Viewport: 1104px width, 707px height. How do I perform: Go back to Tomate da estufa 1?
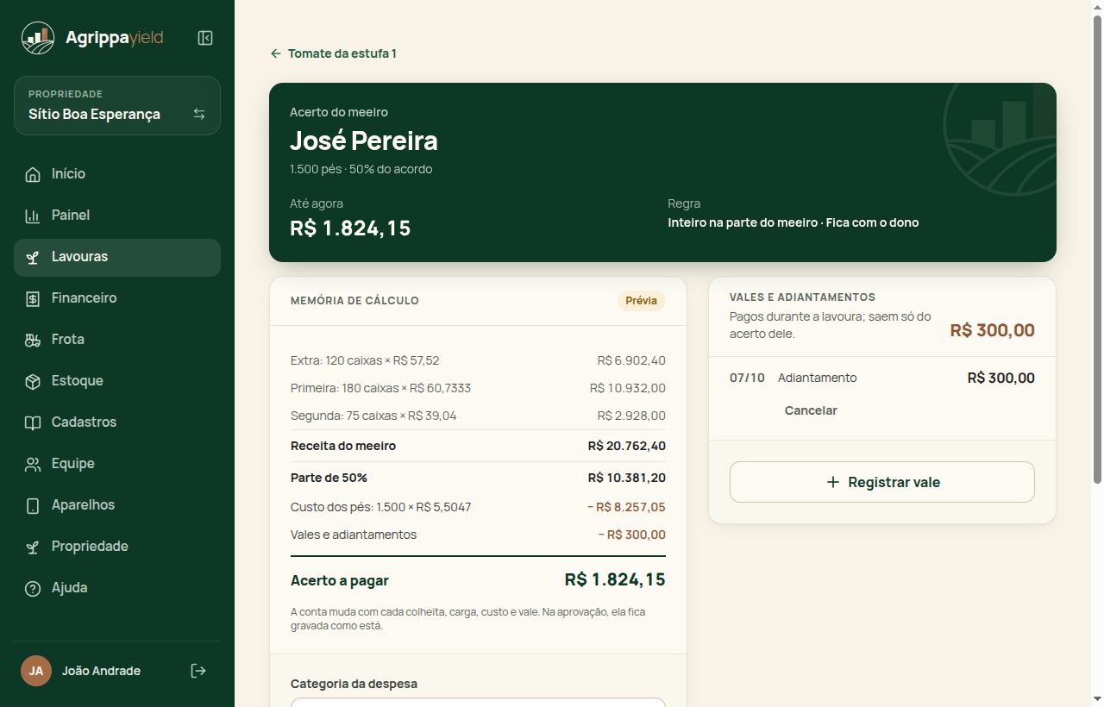(x=333, y=53)
